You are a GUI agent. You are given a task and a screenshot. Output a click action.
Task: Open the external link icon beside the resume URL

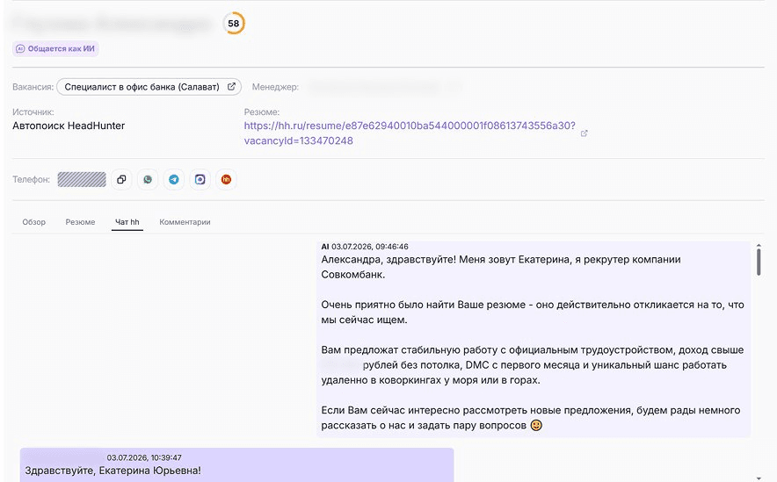pyautogui.click(x=585, y=133)
